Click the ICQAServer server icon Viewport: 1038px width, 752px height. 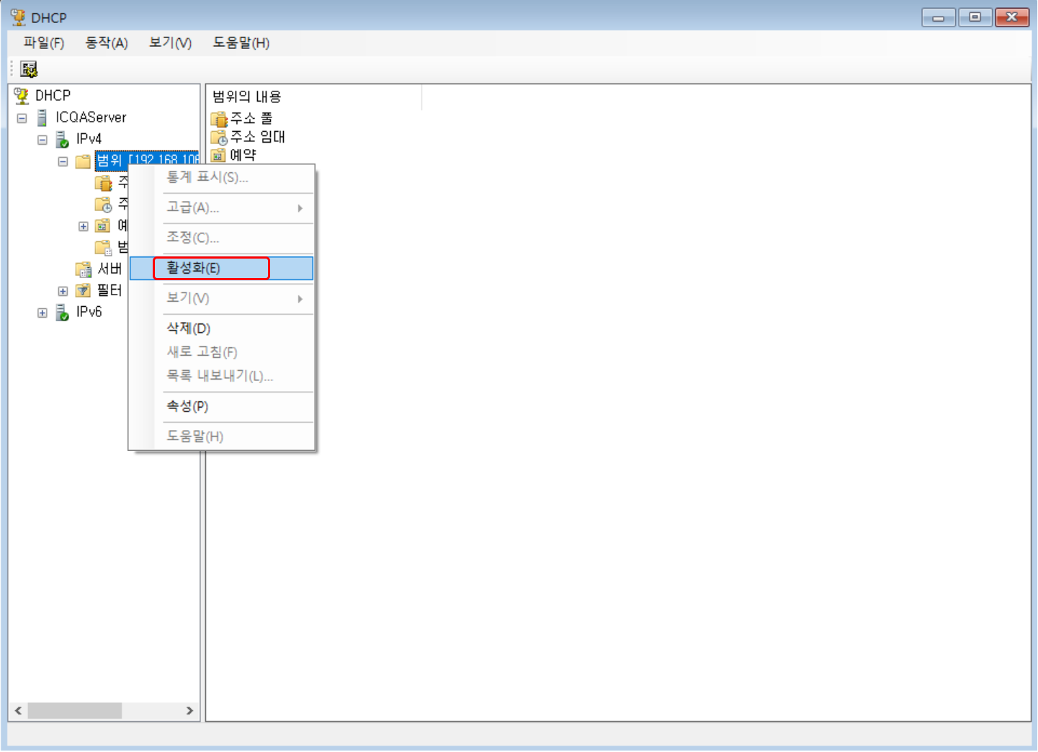(42, 117)
